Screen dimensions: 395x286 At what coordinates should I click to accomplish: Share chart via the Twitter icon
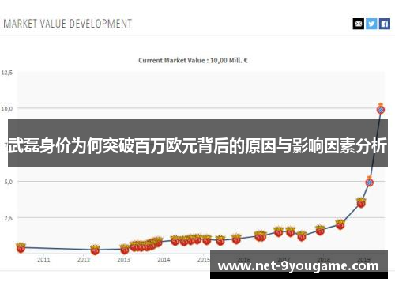pyautogui.click(x=371, y=24)
